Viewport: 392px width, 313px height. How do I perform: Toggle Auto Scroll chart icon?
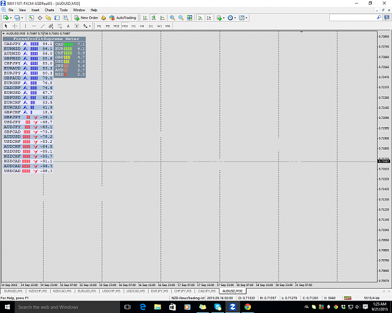pyautogui.click(x=200, y=18)
